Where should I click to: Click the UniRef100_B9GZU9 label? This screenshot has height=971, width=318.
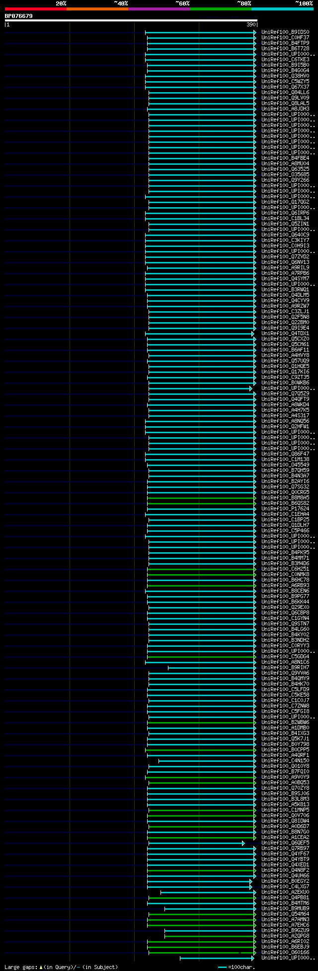pyautogui.click(x=285, y=930)
